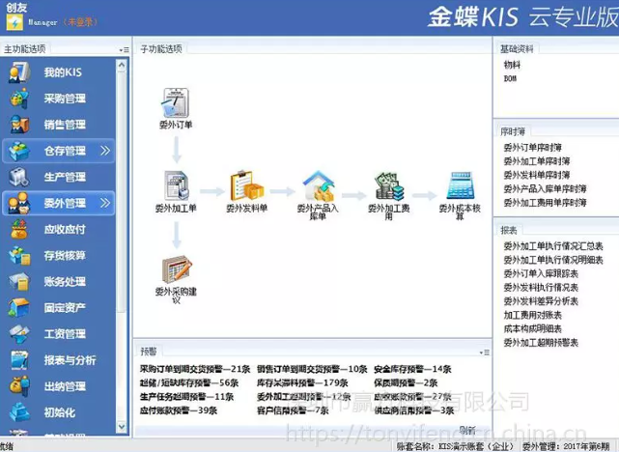Open the 主功能选项 panel dropdown menu
The image size is (619, 452).
pyautogui.click(x=124, y=50)
